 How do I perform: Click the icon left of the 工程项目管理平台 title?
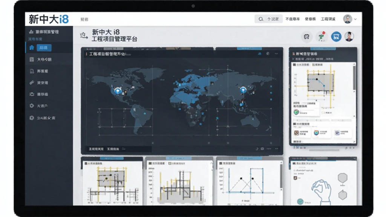(84, 36)
